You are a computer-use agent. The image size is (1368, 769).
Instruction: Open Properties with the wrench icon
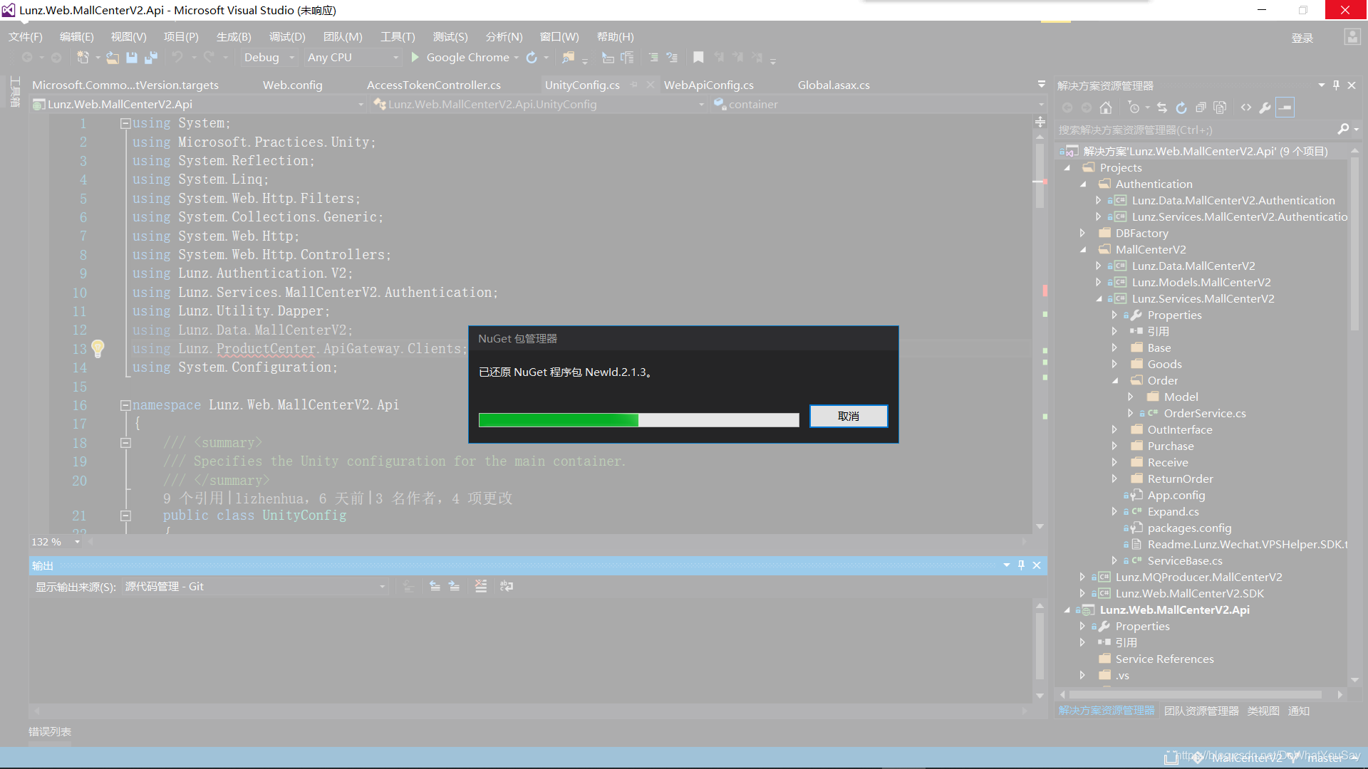click(1265, 108)
